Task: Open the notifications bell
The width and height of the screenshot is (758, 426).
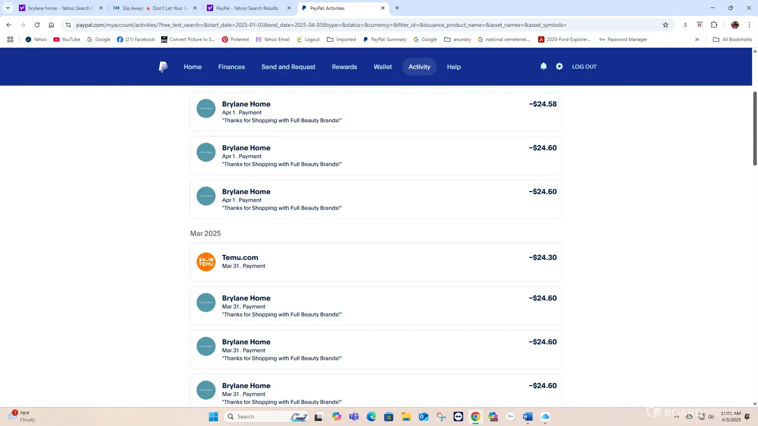Action: [543, 66]
